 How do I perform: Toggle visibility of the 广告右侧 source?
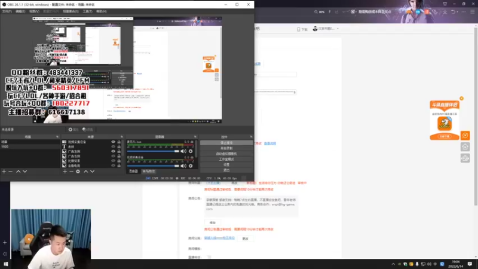click(113, 156)
